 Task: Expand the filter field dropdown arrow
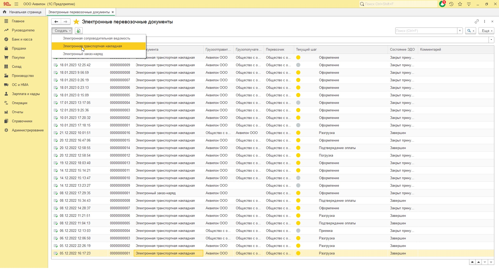point(491,40)
